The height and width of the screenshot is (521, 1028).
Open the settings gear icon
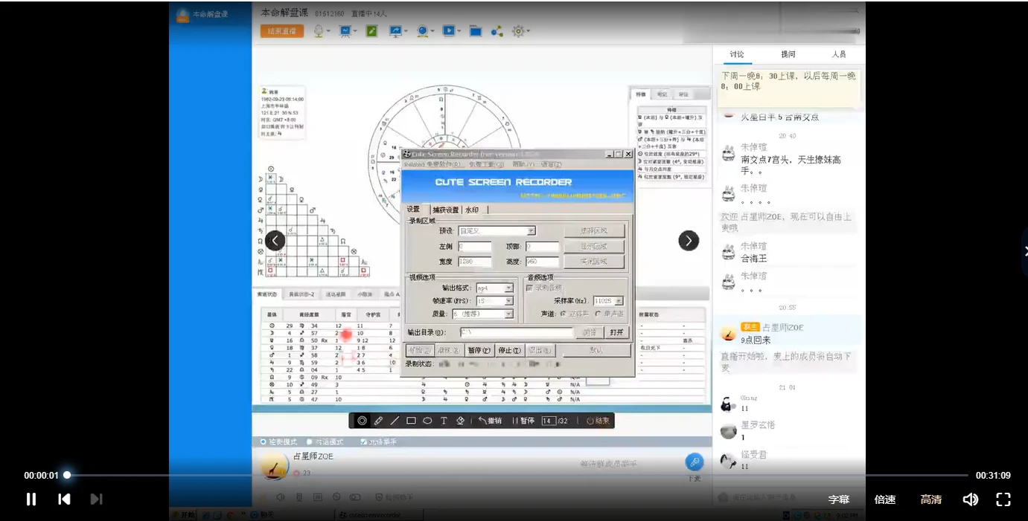517,31
